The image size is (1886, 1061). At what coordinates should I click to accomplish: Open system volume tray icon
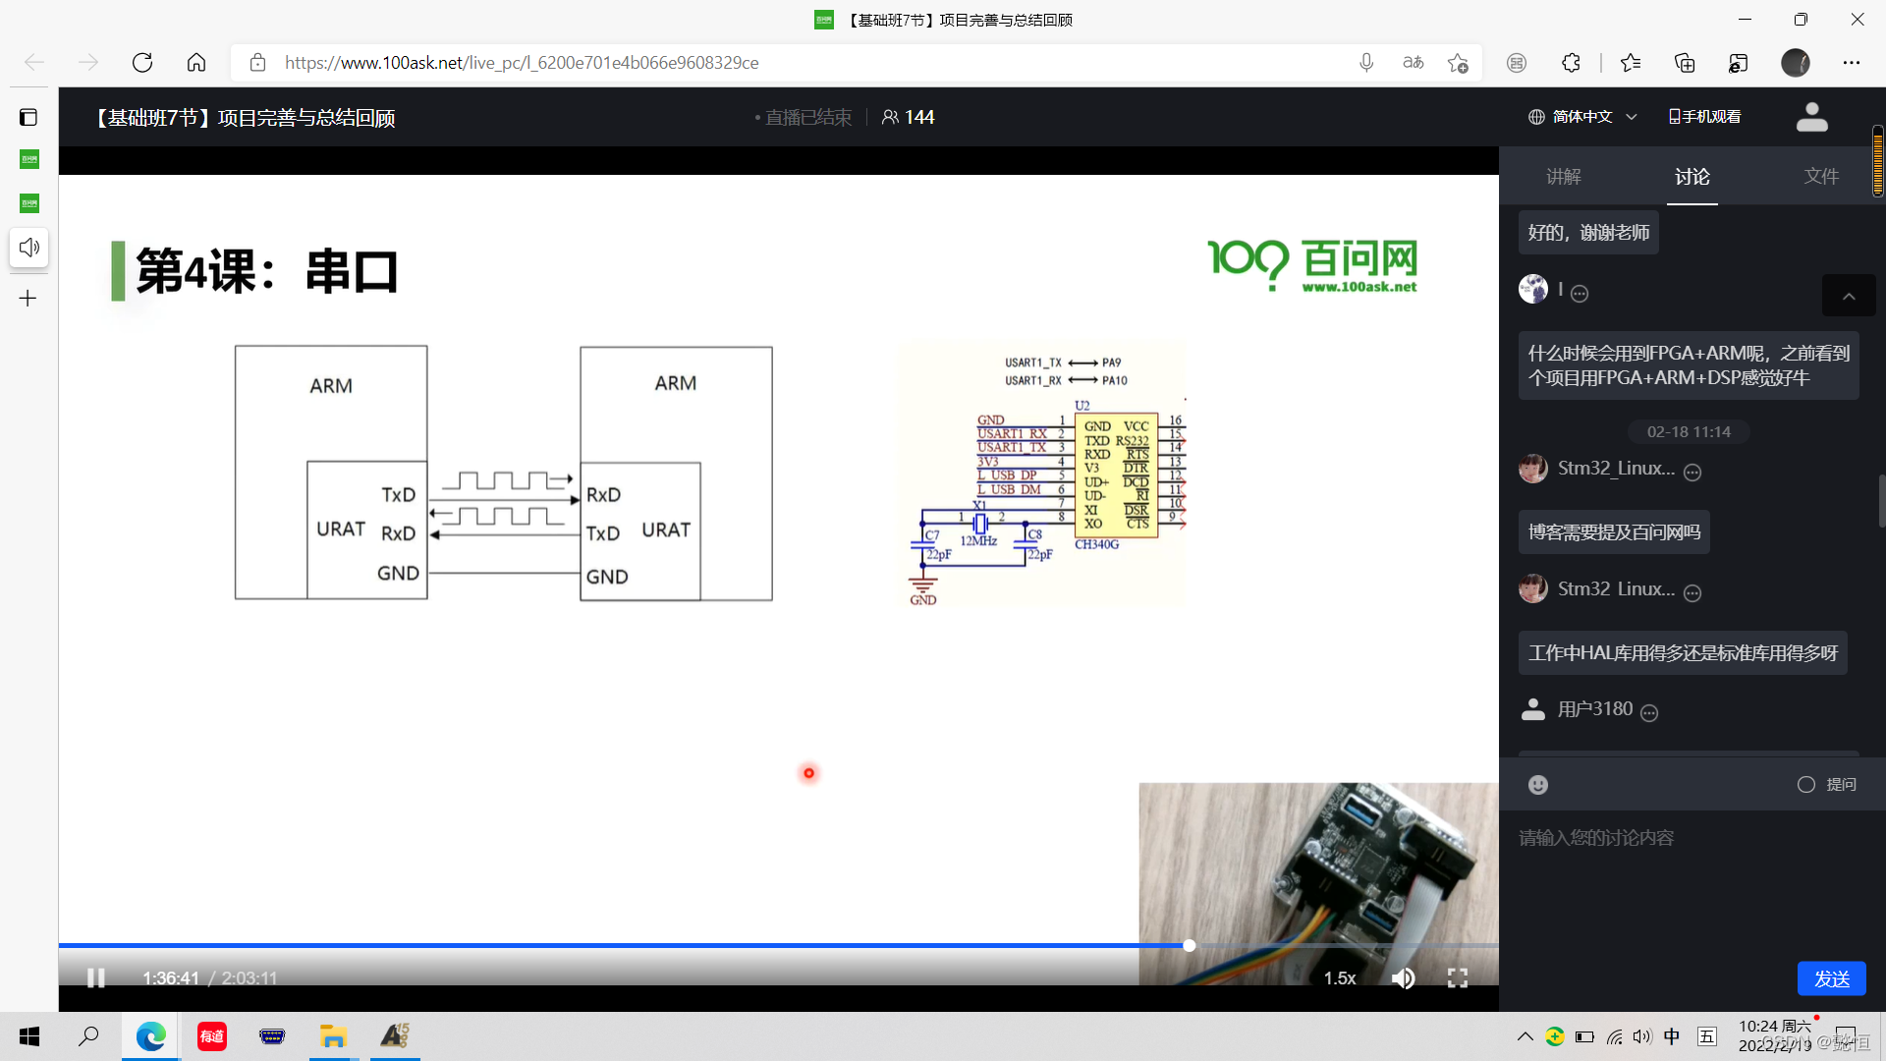coord(1642,1036)
